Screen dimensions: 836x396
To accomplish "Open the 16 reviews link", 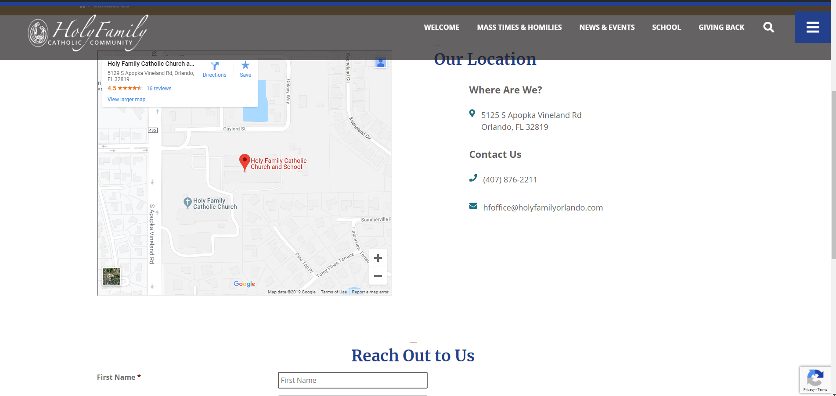I will [159, 89].
